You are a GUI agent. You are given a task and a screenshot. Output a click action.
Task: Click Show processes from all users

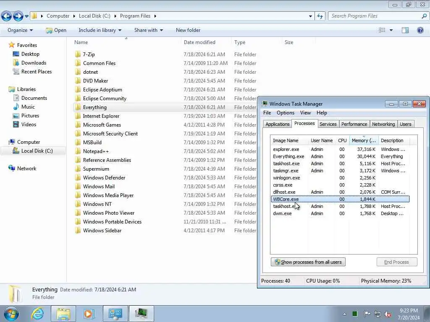click(308, 262)
